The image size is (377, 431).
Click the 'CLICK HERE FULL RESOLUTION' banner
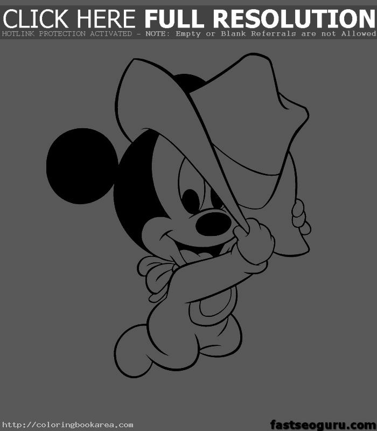coord(189,19)
